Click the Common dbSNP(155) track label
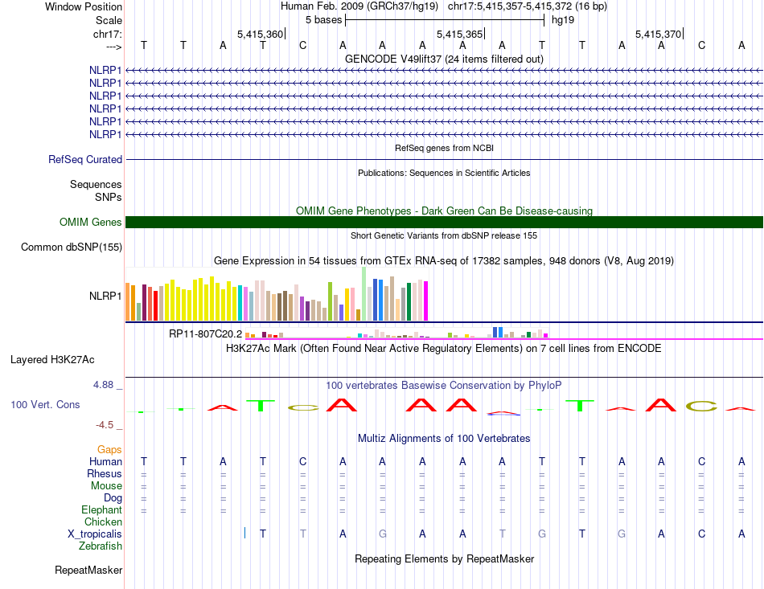 pos(72,247)
